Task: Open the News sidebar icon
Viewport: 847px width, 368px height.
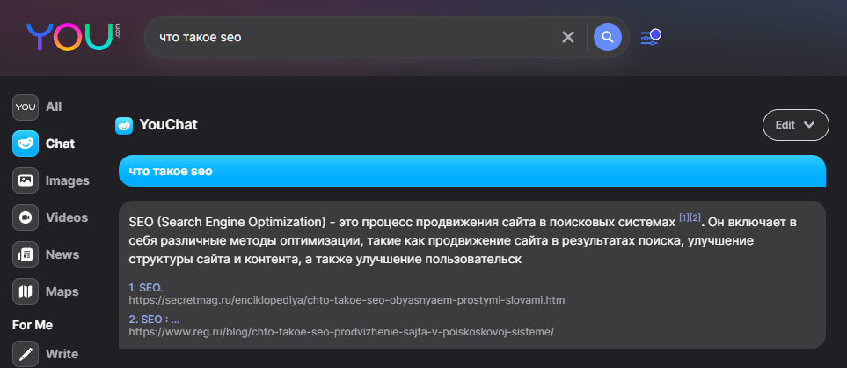Action: (x=26, y=254)
